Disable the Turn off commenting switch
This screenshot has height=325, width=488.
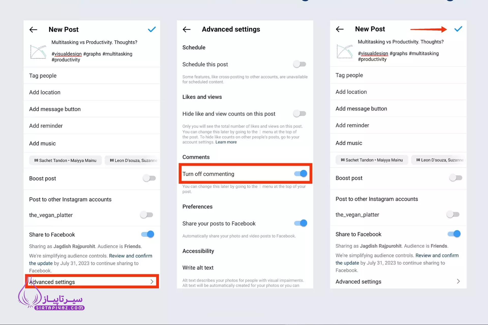tap(301, 174)
